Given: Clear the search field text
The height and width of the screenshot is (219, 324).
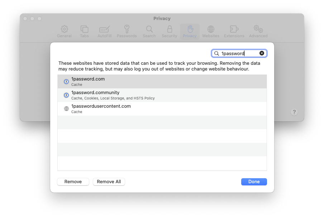Looking at the screenshot, I should pyautogui.click(x=262, y=53).
